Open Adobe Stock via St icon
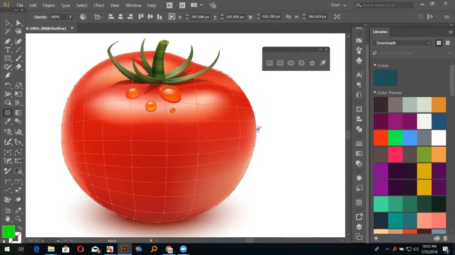The width and height of the screenshot is (455, 255). [x=182, y=5]
